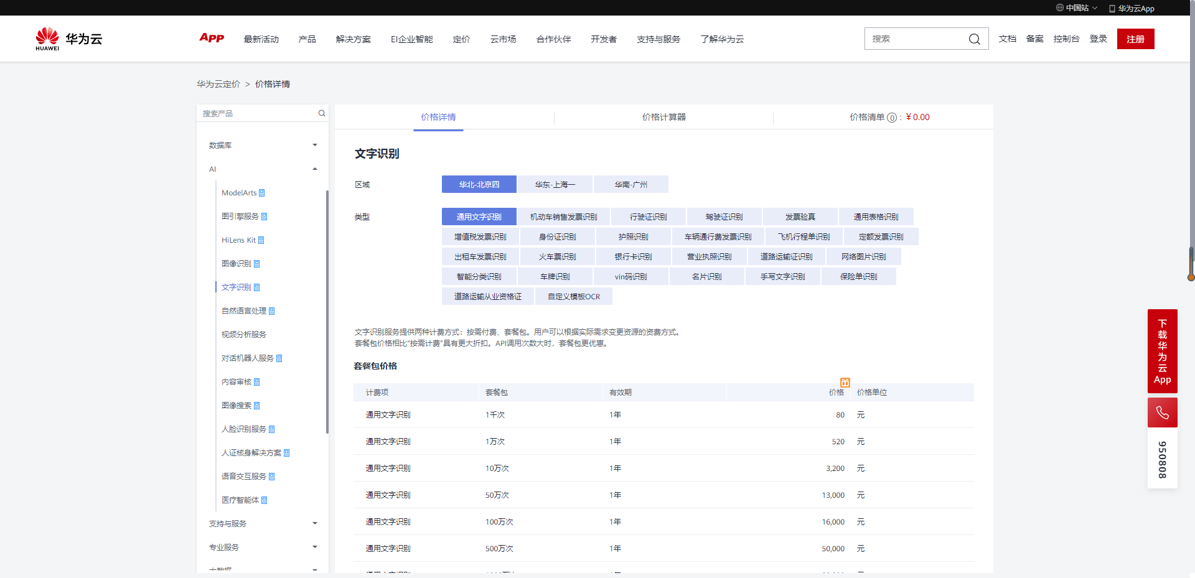Click the 下载华为云App banner
Screen dimensions: 1195x578
click(x=1163, y=351)
